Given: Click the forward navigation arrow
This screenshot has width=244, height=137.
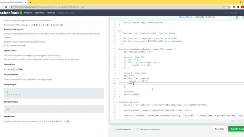Looking at the screenshot, I should (2, 7).
